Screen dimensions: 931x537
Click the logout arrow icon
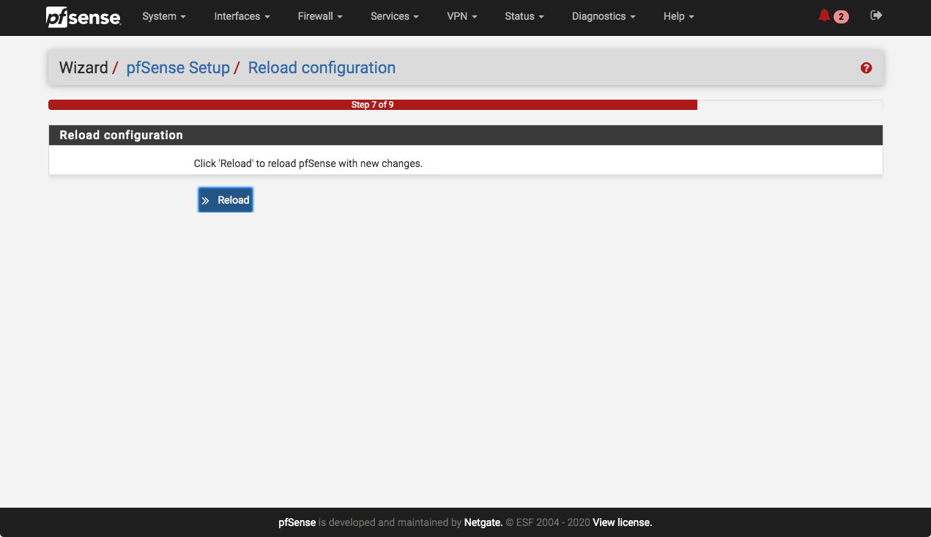tap(876, 15)
